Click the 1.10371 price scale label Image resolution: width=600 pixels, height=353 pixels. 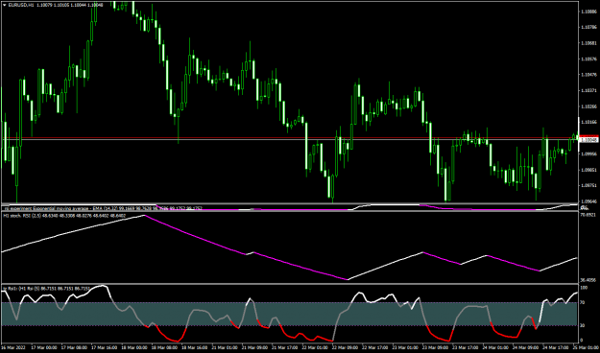coord(588,90)
